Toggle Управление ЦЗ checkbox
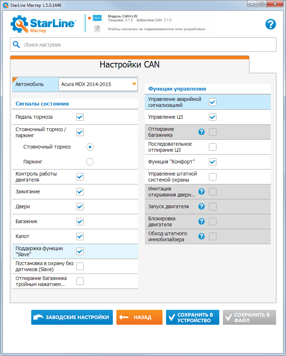This screenshot has width=286, height=356. (213, 117)
